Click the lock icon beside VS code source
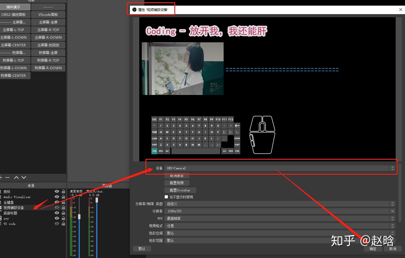The image size is (405, 258). tap(63, 224)
